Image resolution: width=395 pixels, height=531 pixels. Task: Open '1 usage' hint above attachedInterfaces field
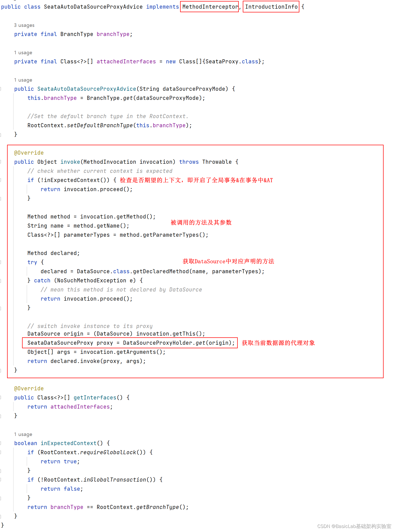click(x=23, y=53)
